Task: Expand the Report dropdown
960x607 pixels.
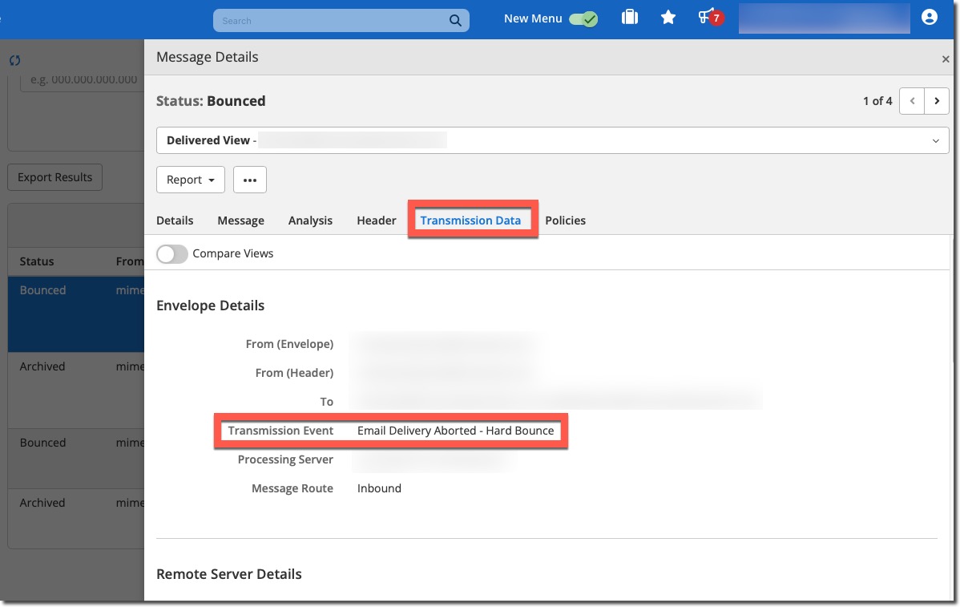Action: [190, 180]
